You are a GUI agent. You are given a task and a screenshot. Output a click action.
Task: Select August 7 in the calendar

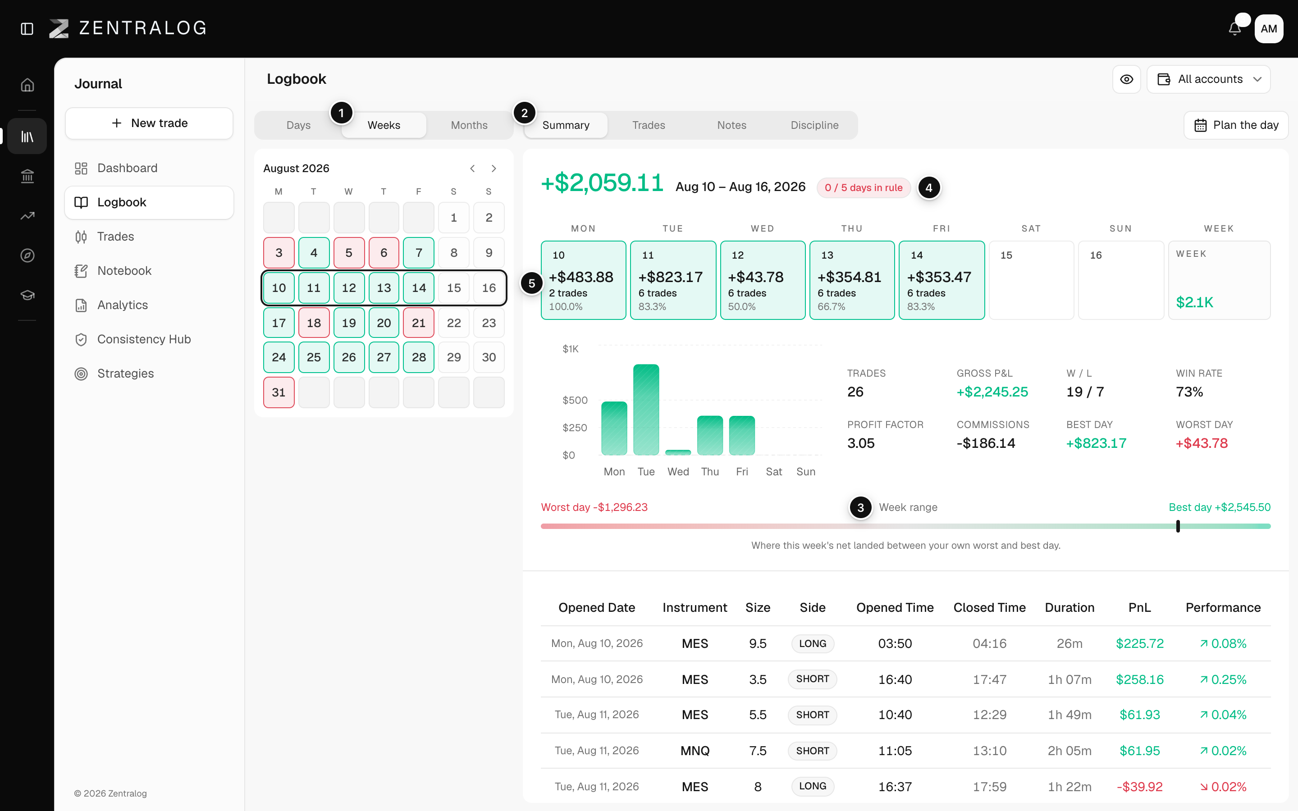(x=418, y=253)
